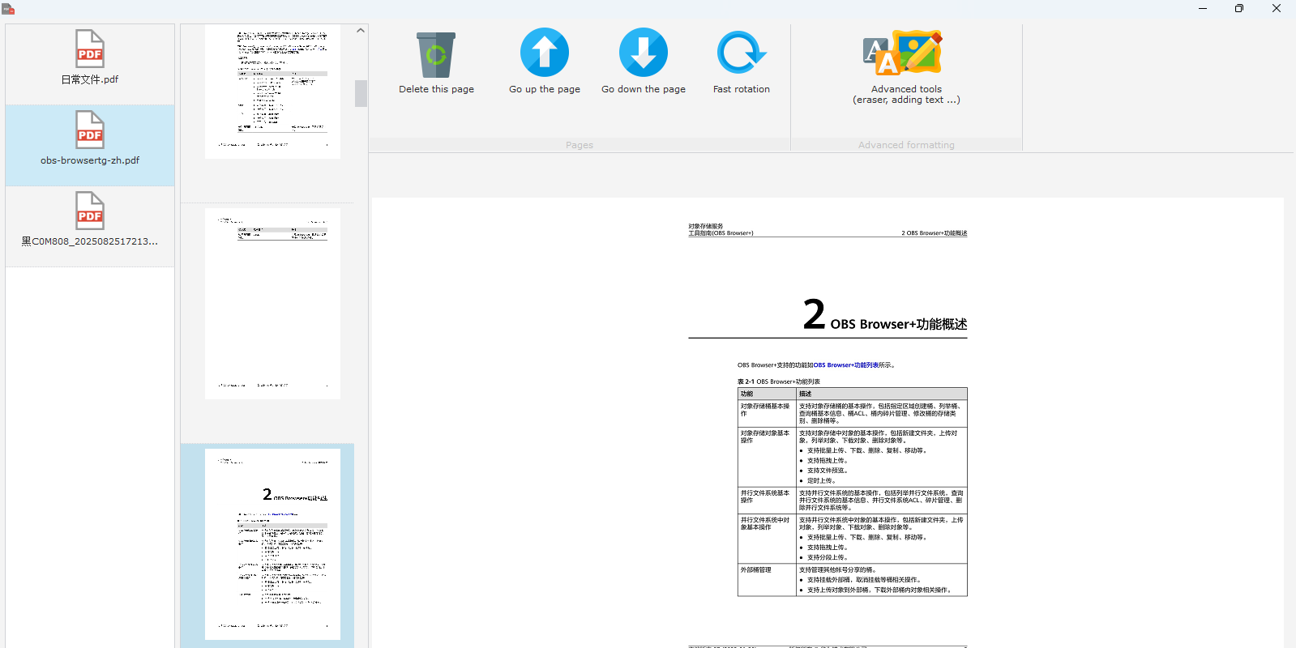Rotate page using Fast rotation icon
This screenshot has width=1296, height=648.
tap(742, 53)
